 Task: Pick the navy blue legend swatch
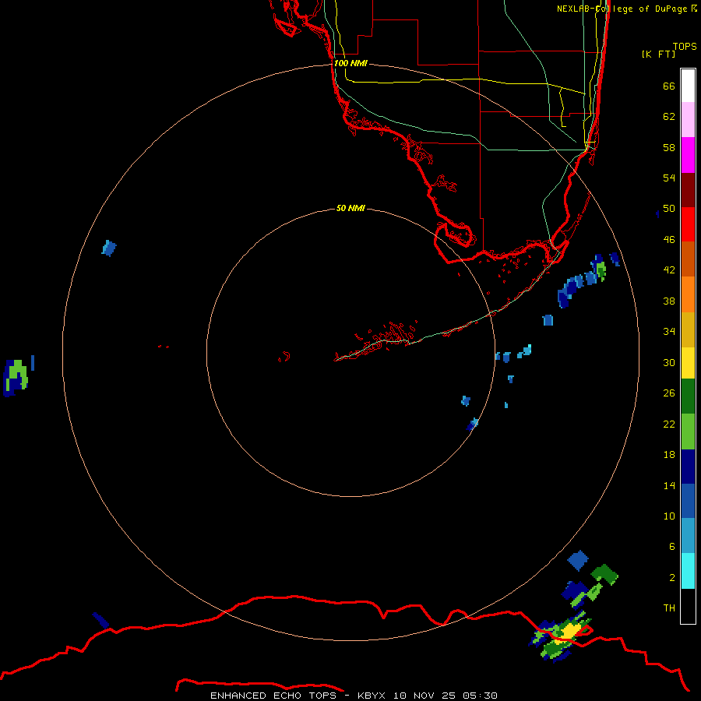pos(688,467)
